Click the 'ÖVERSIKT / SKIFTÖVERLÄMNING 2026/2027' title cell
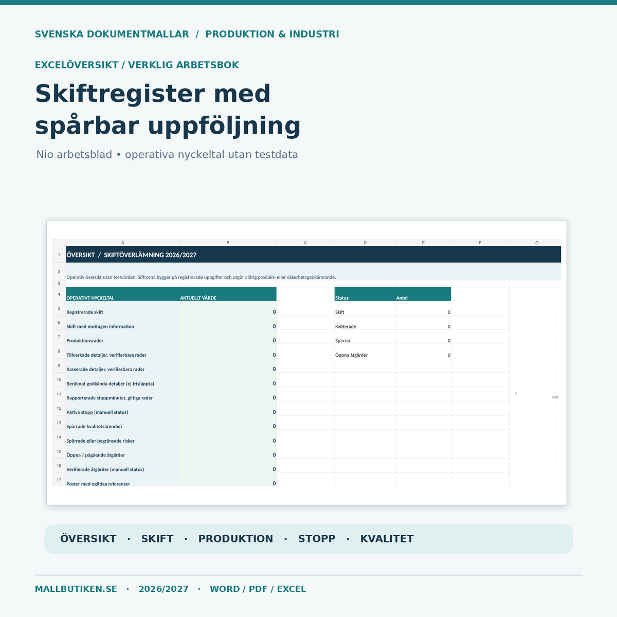 (314, 255)
